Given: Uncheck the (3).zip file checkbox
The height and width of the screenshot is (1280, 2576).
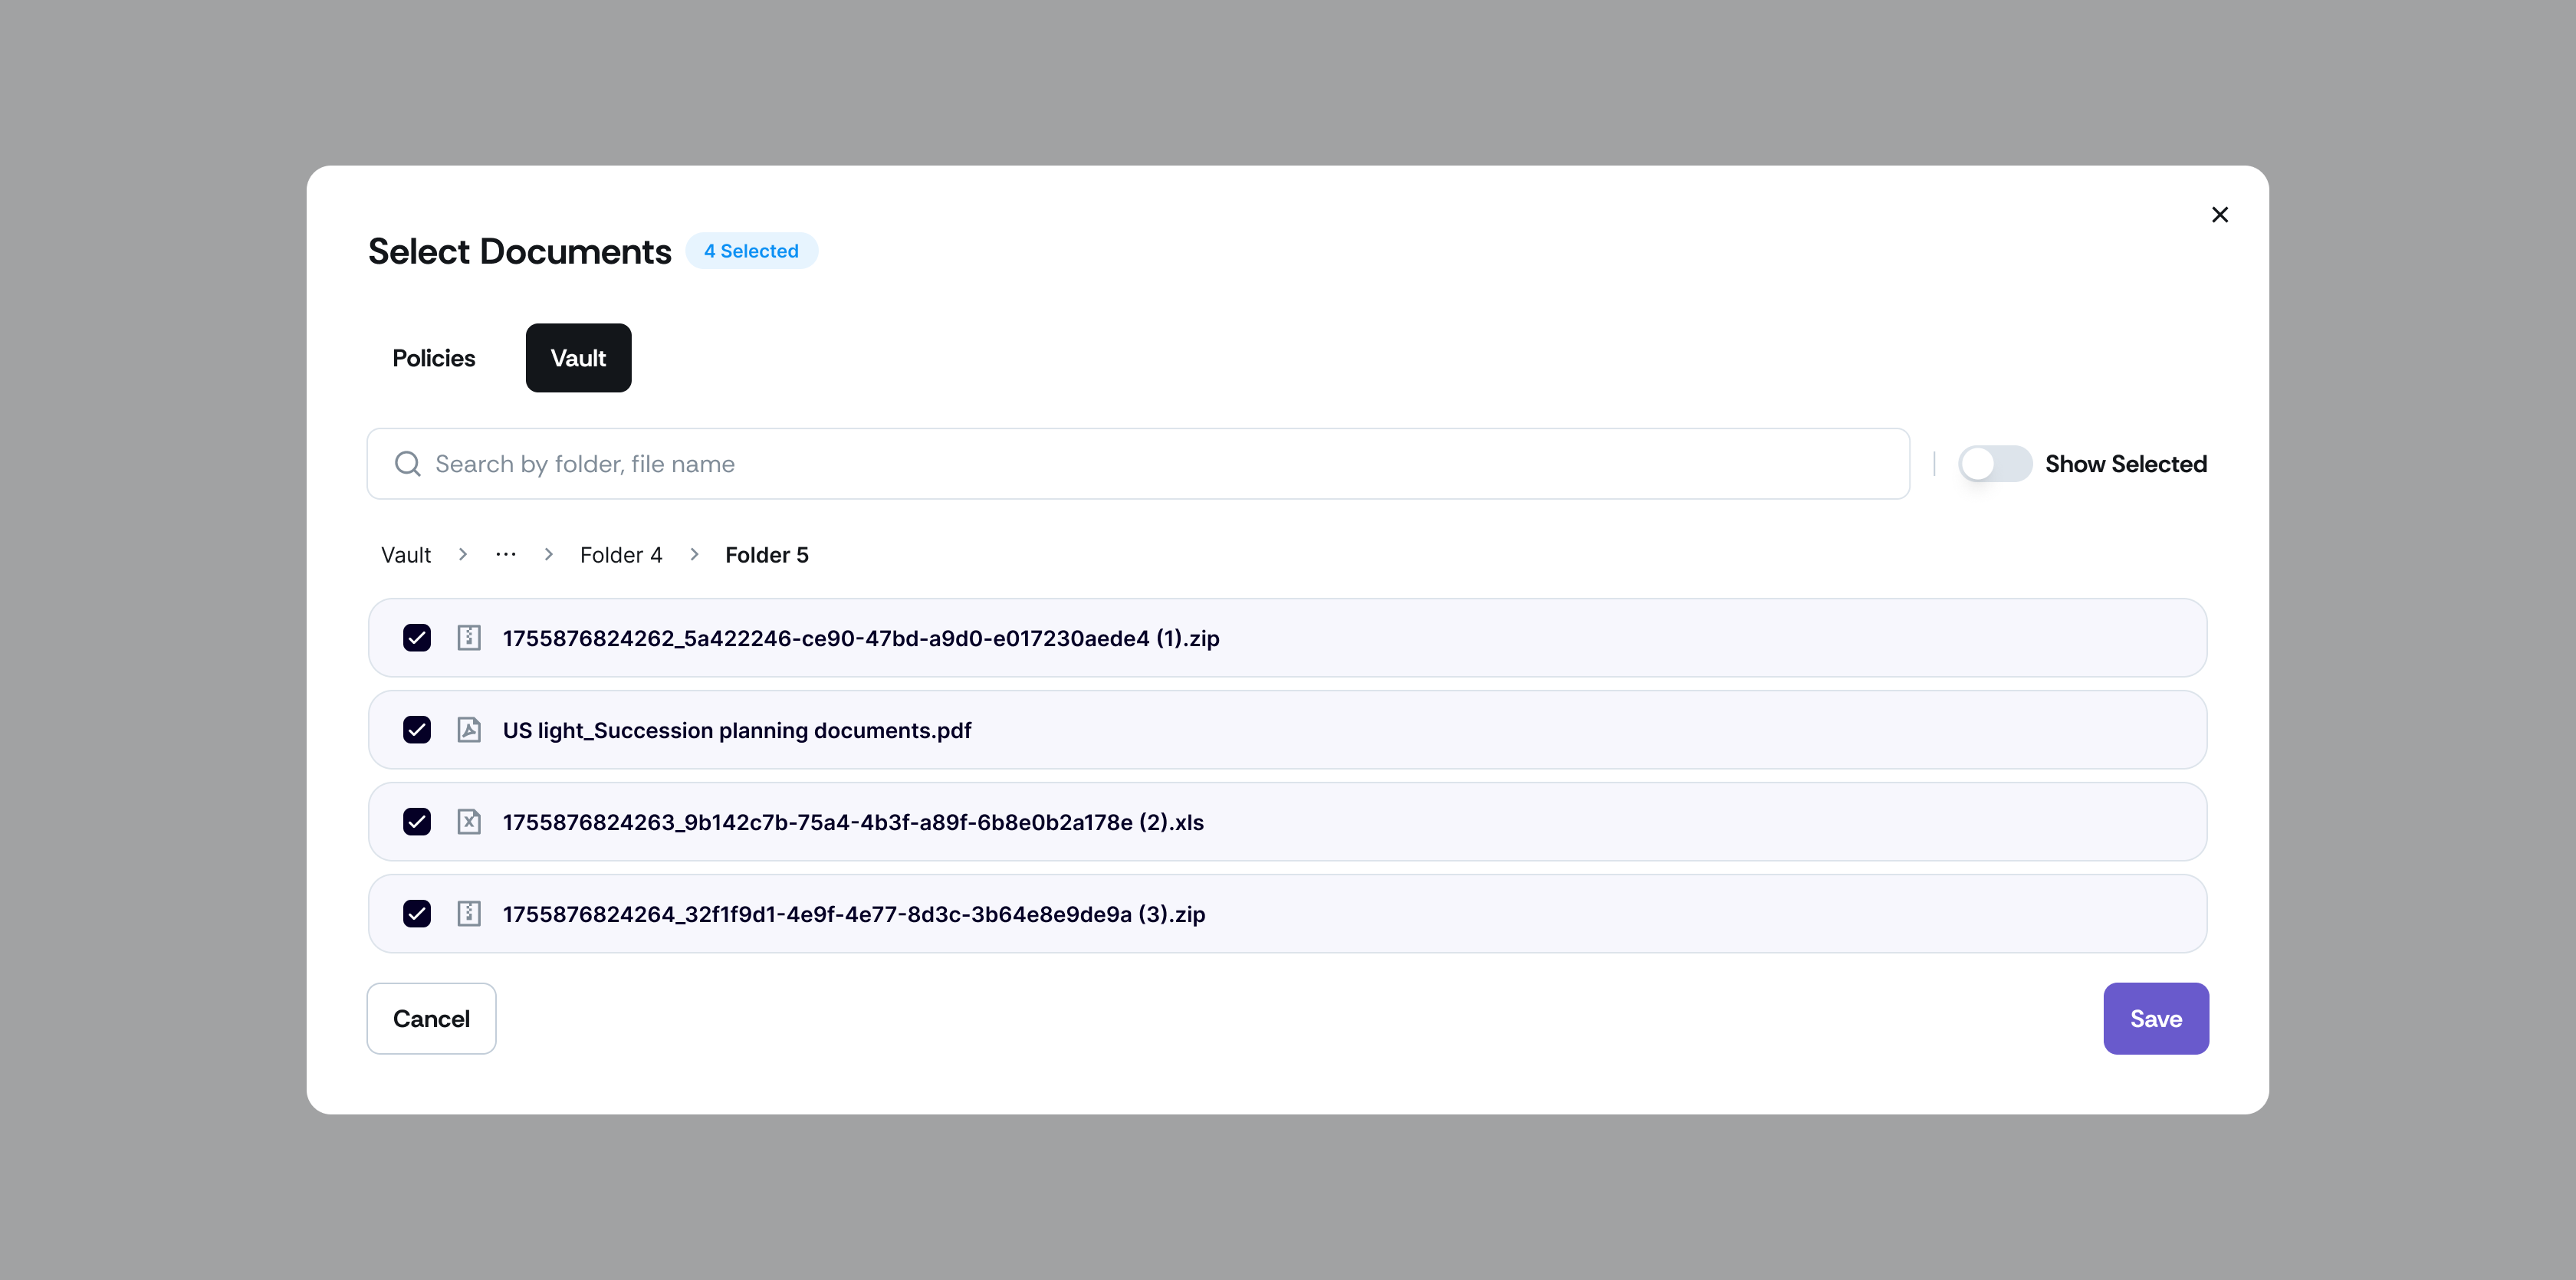Looking at the screenshot, I should 417,914.
